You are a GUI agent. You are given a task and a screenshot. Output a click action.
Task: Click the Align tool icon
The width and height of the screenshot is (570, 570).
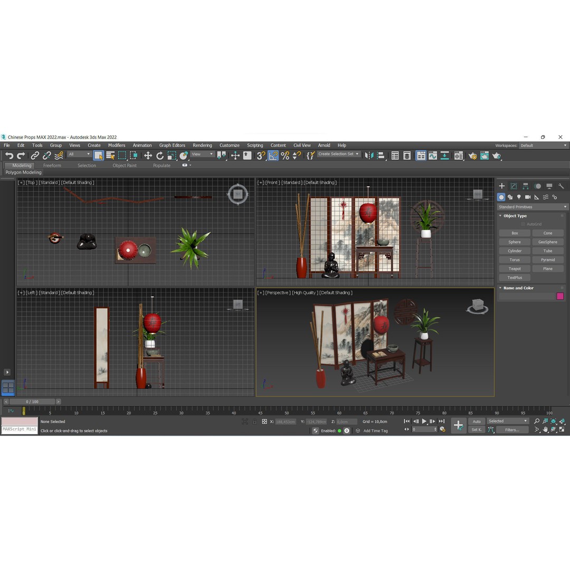click(x=381, y=156)
